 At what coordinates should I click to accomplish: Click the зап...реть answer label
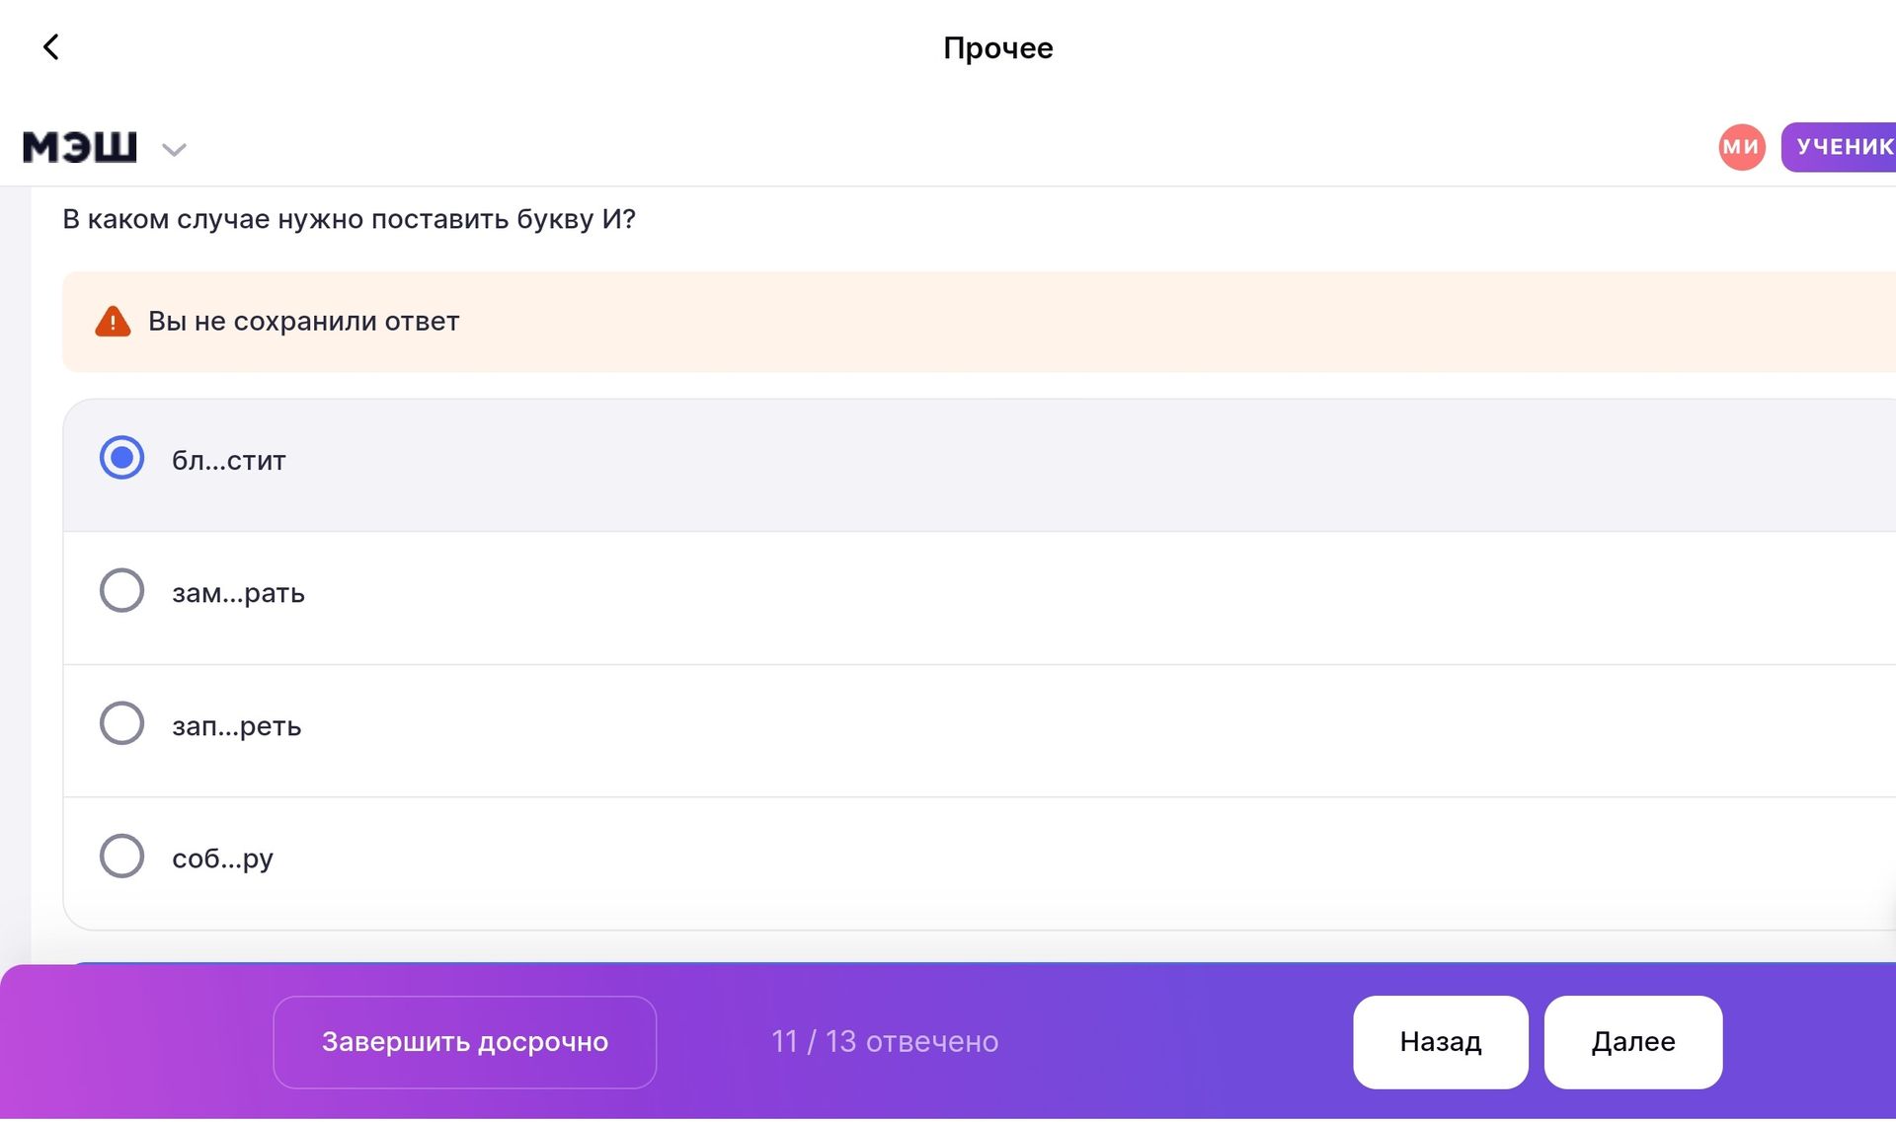coord(237,726)
